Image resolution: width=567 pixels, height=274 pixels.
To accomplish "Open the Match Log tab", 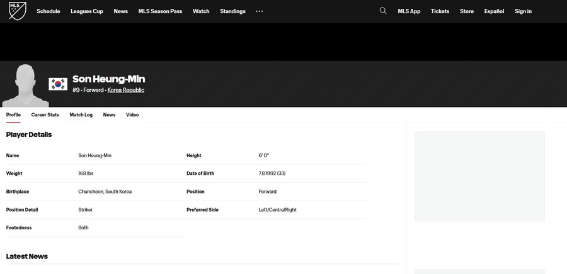I will coord(81,114).
